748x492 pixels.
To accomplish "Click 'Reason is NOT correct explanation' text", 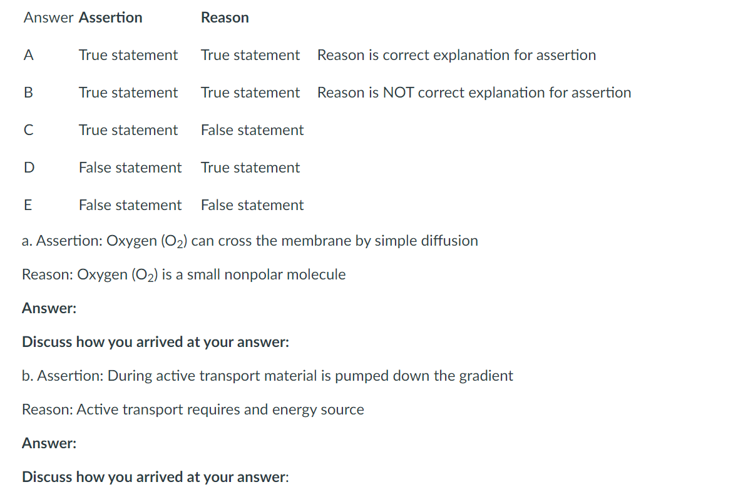I will tap(474, 93).
